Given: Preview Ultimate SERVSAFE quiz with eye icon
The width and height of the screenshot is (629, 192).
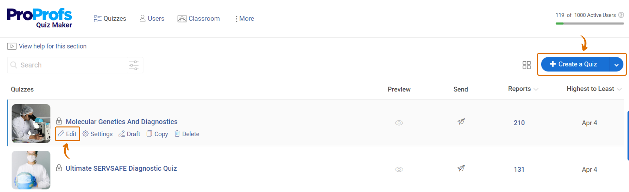Looking at the screenshot, I should 399,169.
